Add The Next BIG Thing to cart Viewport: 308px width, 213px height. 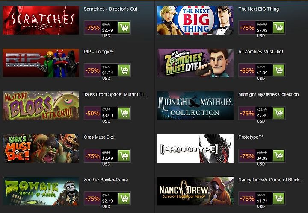[x=278, y=28]
